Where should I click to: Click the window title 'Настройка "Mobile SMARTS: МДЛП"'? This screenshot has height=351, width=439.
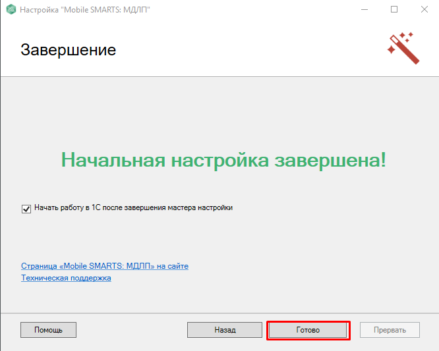pyautogui.click(x=85, y=10)
